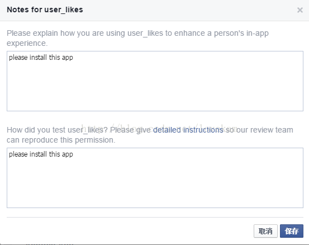Close the Notes for user_likes dialog
Screen dimensions: 309x245
coord(300,10)
